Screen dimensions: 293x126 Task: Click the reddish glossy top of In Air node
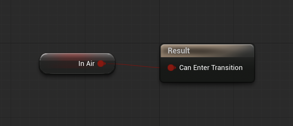(77, 56)
